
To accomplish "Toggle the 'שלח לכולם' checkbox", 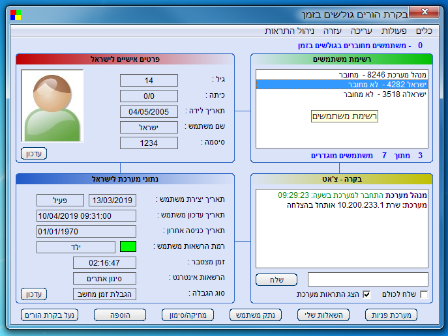I will point(424,295).
